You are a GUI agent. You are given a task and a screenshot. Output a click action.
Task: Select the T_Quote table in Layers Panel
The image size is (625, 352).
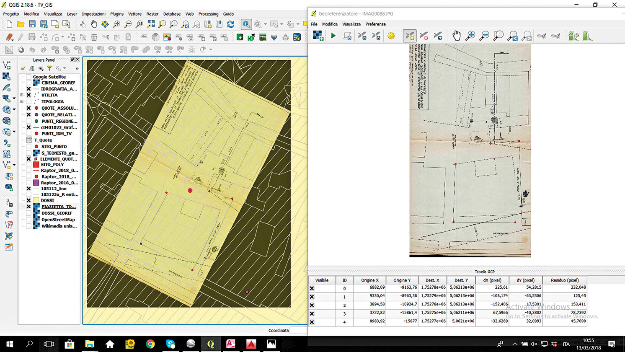coord(43,140)
